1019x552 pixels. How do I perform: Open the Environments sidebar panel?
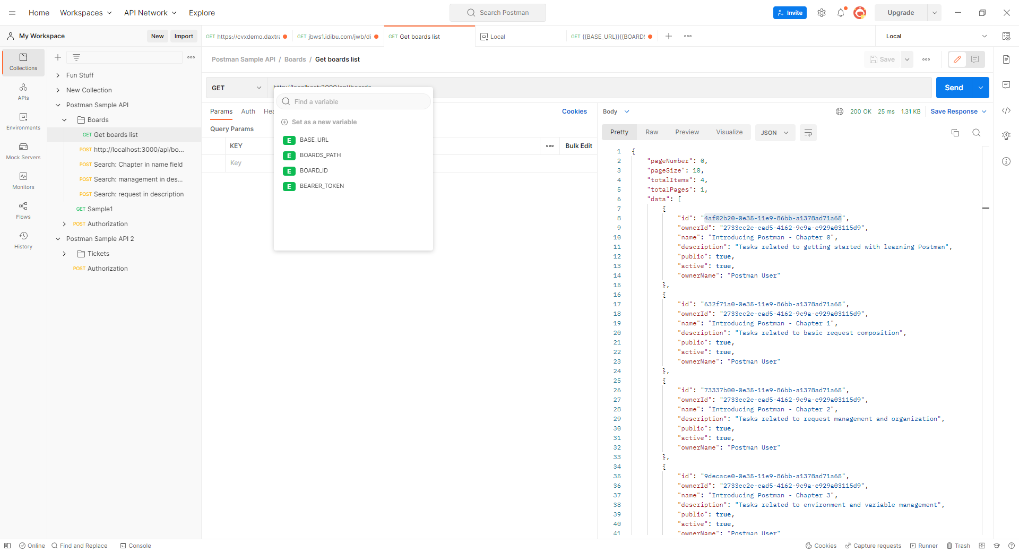23,122
